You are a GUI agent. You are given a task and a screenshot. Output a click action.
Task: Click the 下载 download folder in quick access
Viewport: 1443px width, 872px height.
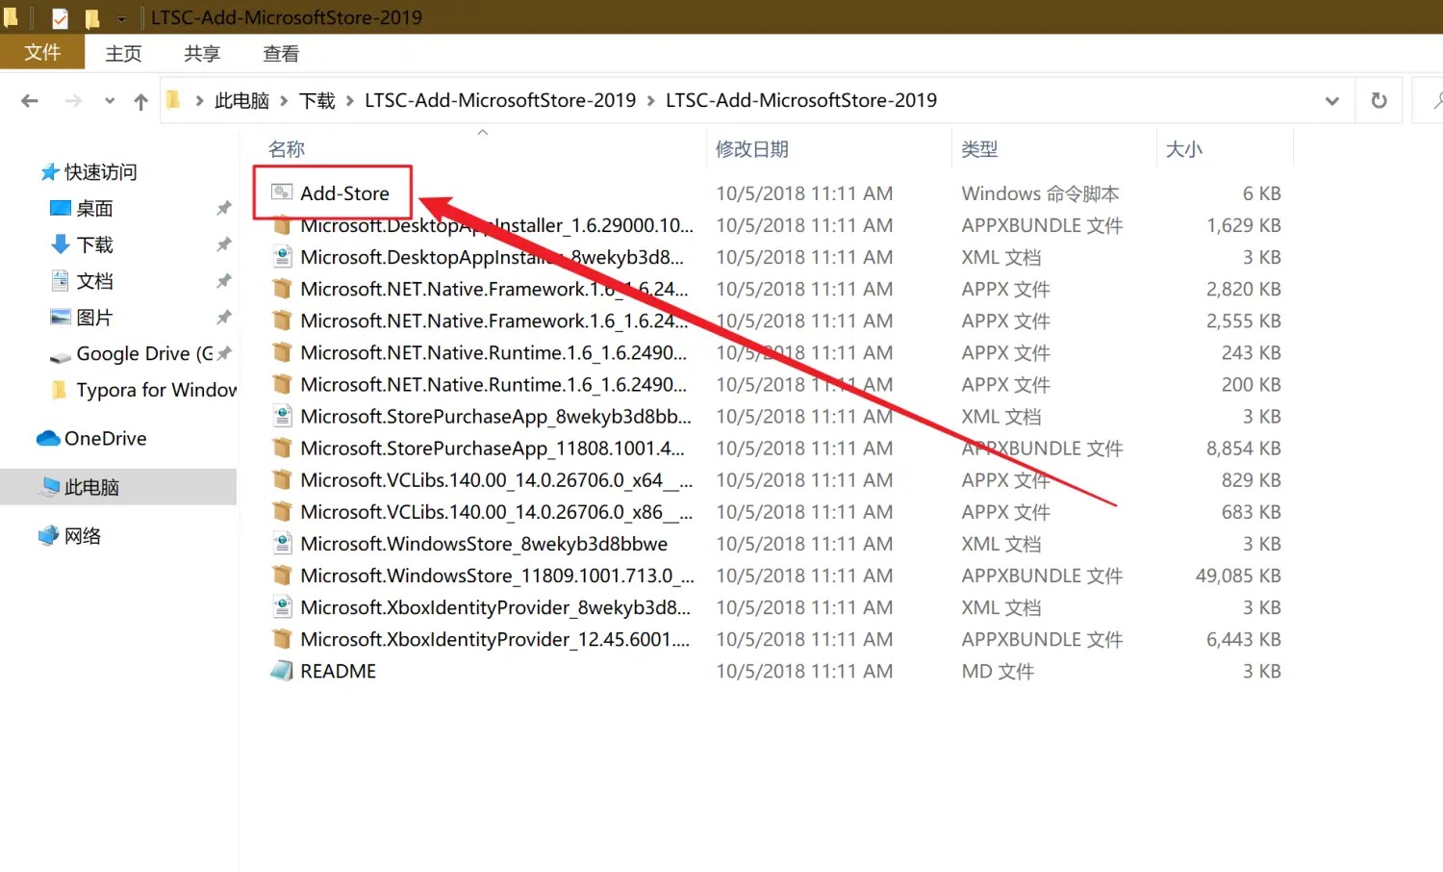94,245
